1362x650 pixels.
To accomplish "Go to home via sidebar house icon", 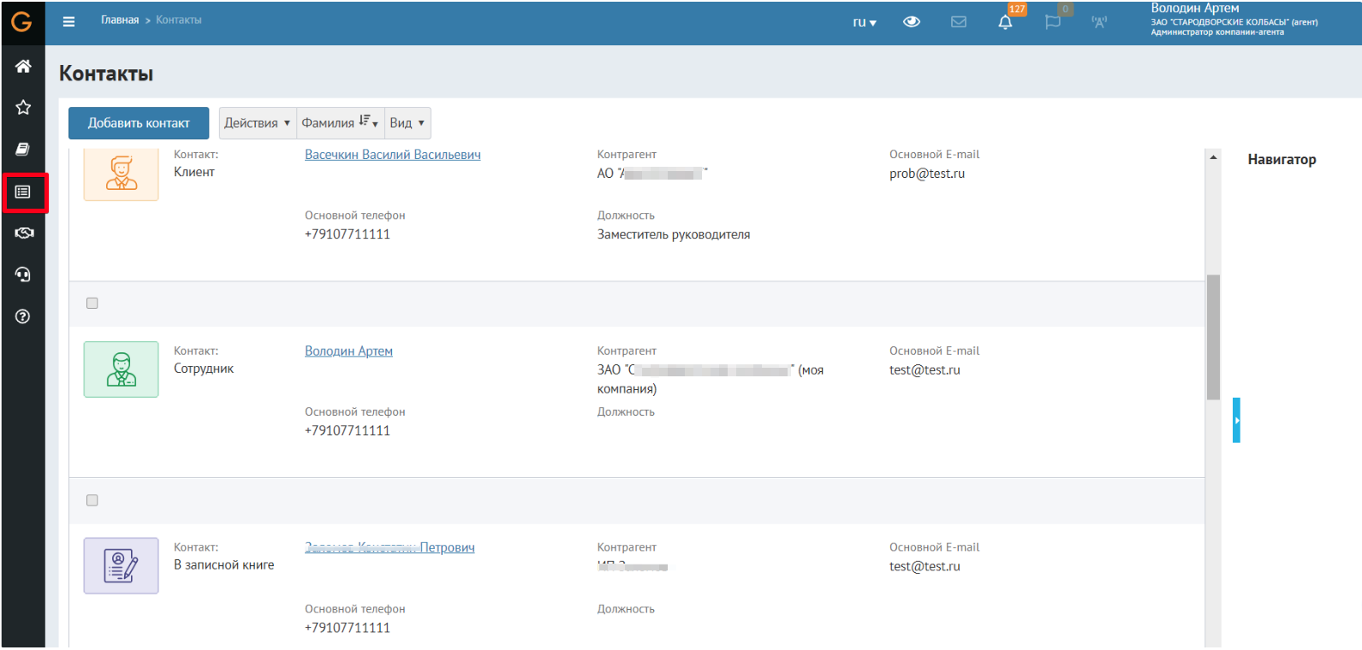I will [x=23, y=66].
